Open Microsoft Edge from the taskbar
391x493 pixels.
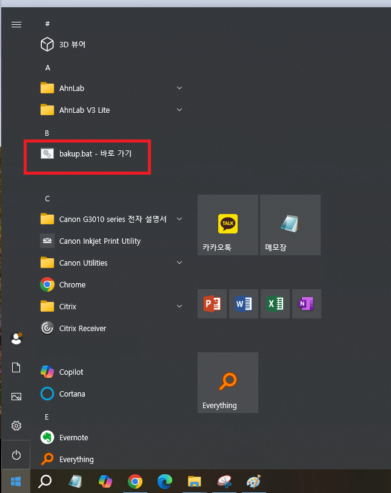pyautogui.click(x=165, y=481)
